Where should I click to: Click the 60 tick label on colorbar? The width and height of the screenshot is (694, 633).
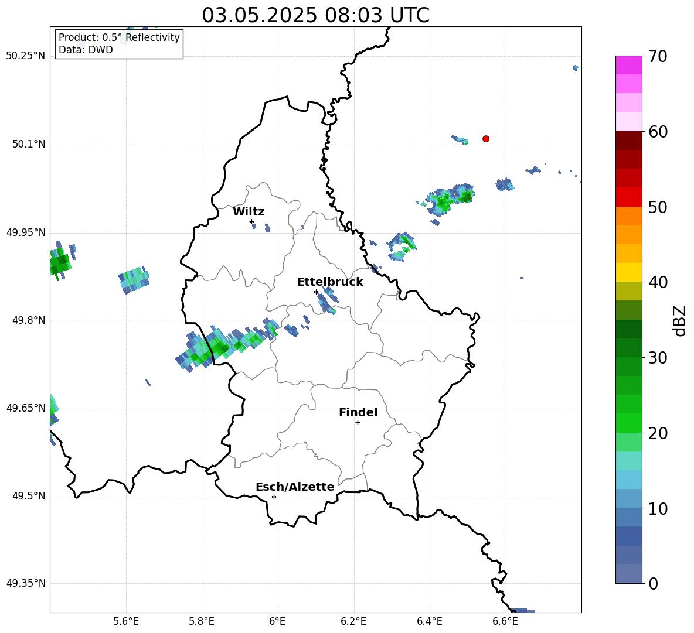658,132
